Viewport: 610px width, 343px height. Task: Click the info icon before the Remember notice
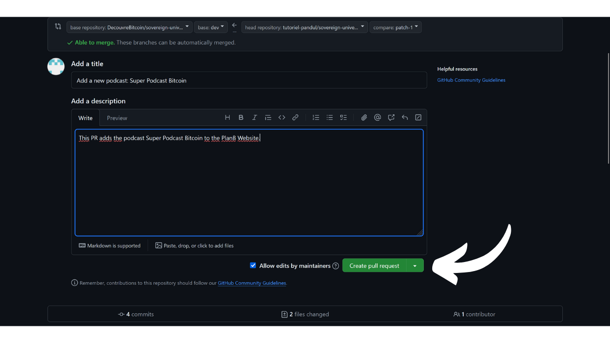coord(74,283)
